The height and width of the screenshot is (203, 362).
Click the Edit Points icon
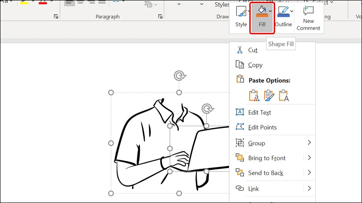(x=240, y=127)
